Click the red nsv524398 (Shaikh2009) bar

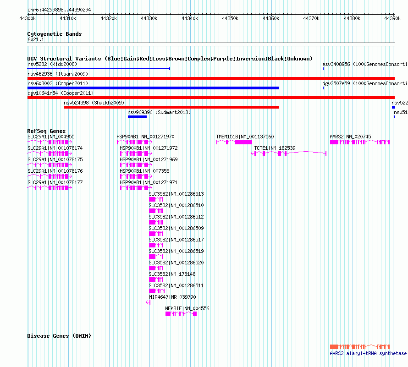(171, 107)
